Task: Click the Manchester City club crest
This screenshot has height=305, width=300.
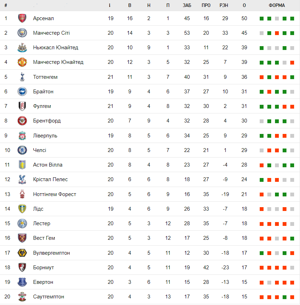Action: click(22, 33)
